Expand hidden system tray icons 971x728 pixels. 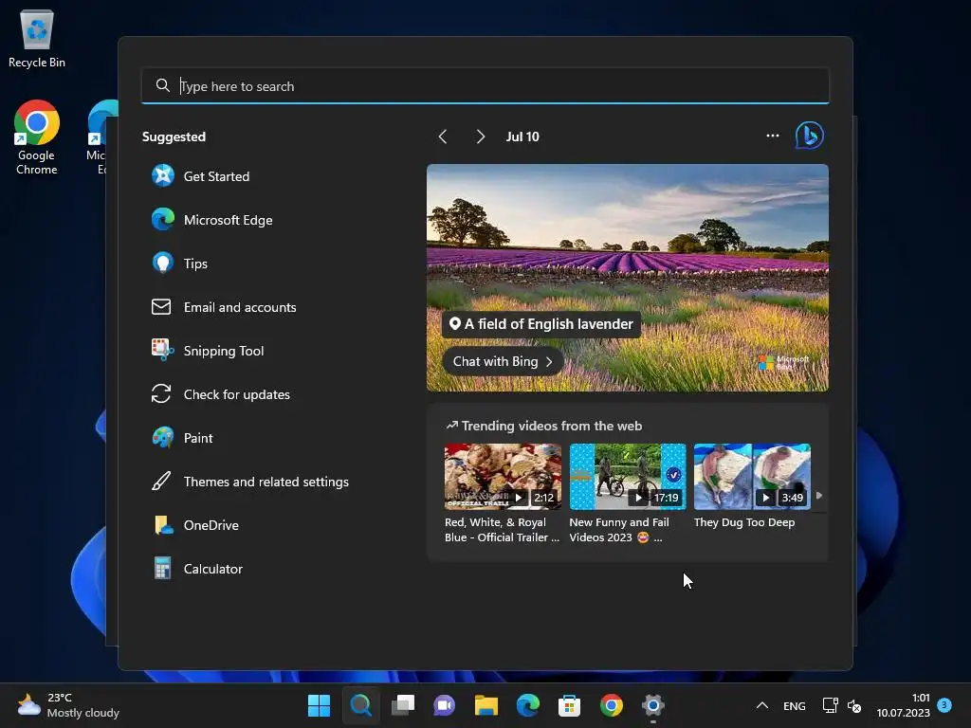click(x=762, y=705)
